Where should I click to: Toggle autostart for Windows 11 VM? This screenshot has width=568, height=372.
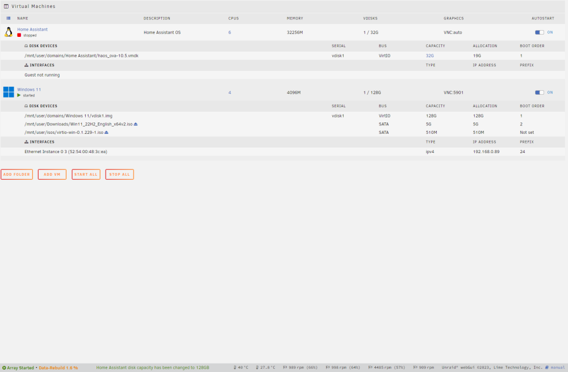(540, 92)
